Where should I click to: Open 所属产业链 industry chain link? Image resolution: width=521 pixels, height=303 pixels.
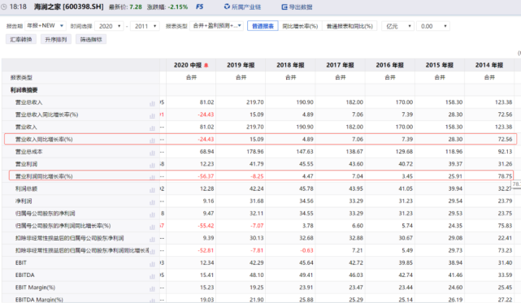242,6
